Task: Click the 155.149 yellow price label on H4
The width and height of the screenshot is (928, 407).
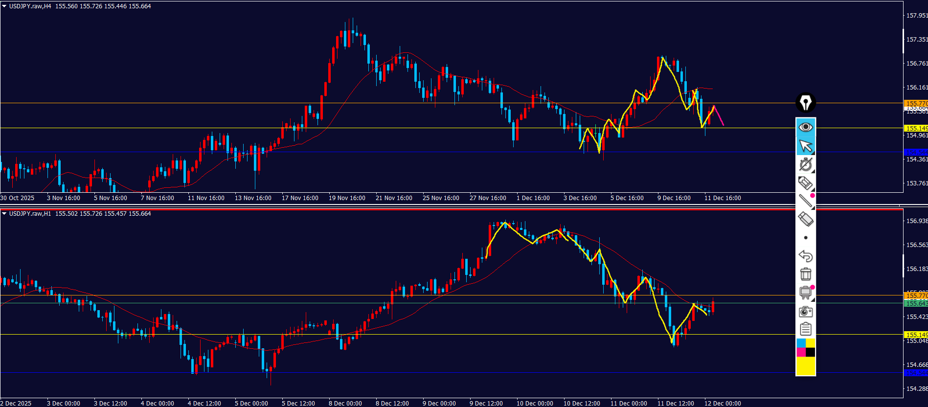Action: (915, 128)
